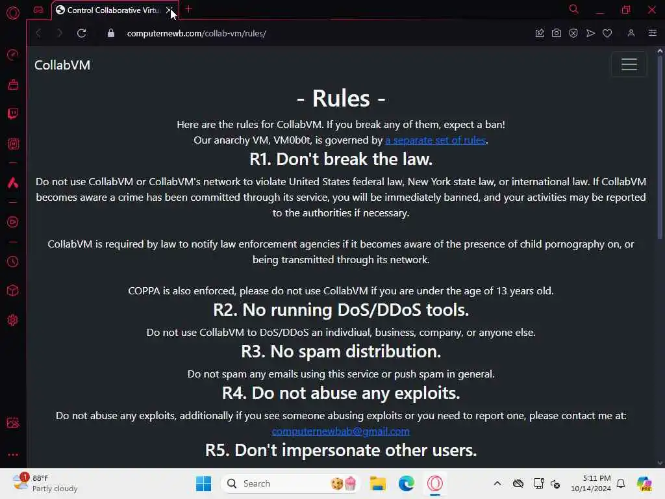Show History from sidebar clock icon
This screenshot has width=665, height=499.
[x=13, y=261]
